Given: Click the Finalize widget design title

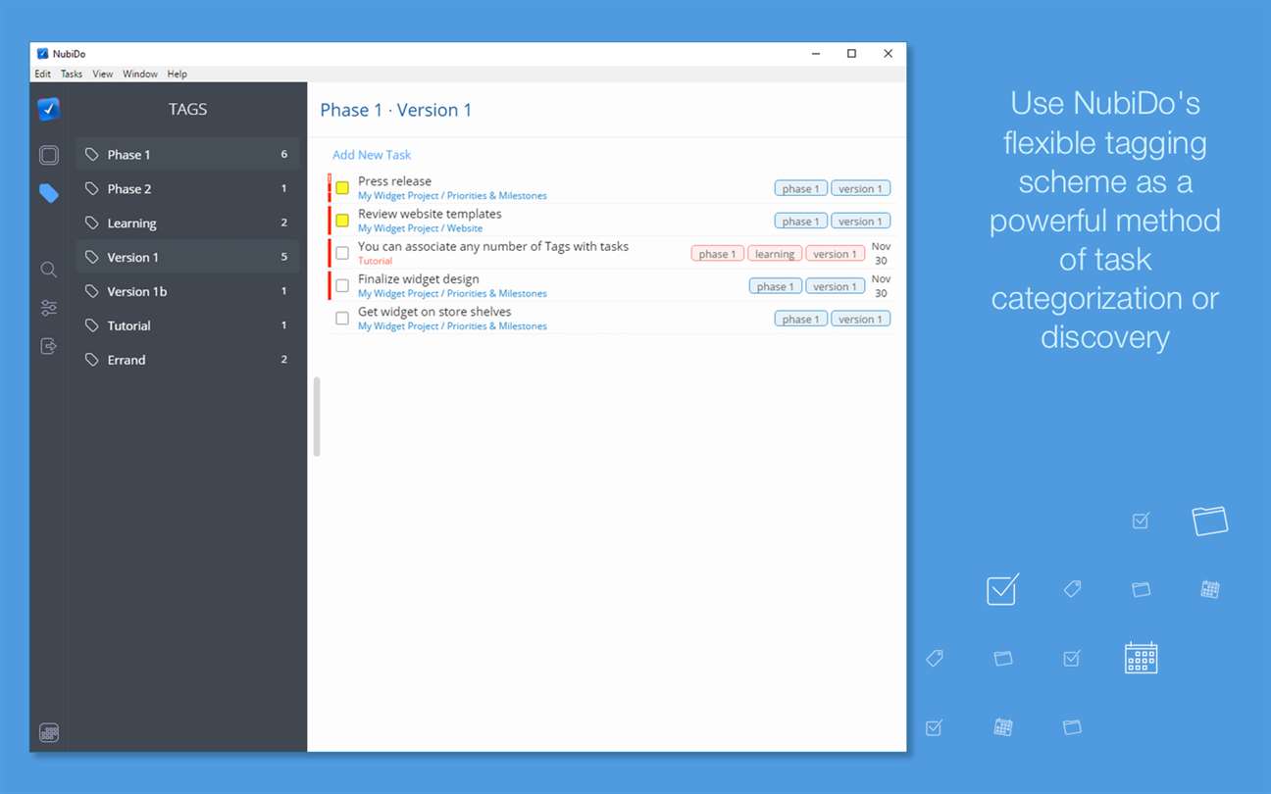Looking at the screenshot, I should (x=419, y=279).
